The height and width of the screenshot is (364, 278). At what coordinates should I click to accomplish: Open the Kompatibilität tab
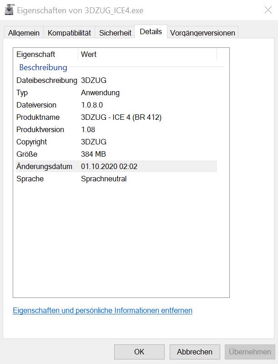(x=69, y=33)
